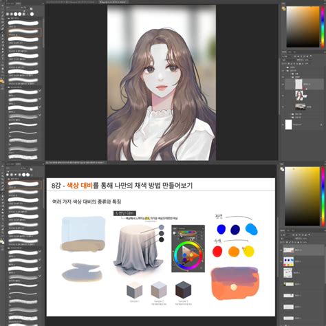This screenshot has width=326, height=326.
Task: Click foreground/background color squares in bottom toolbar
Action: tap(2, 242)
